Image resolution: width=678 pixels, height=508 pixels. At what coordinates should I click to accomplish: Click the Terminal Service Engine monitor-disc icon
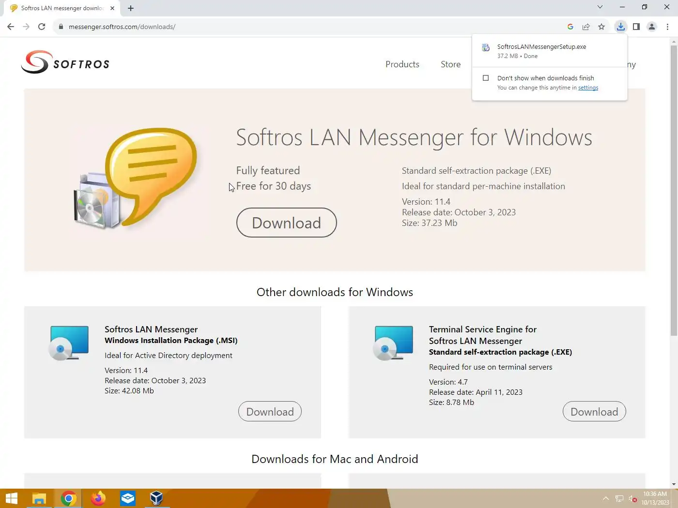click(x=393, y=343)
